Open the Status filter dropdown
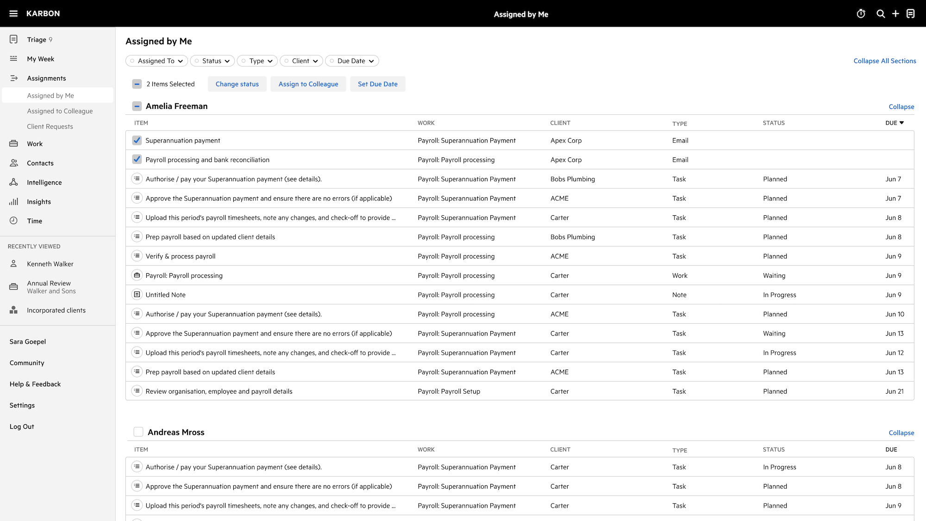Screen dimensions: 926x521 click(213, 60)
